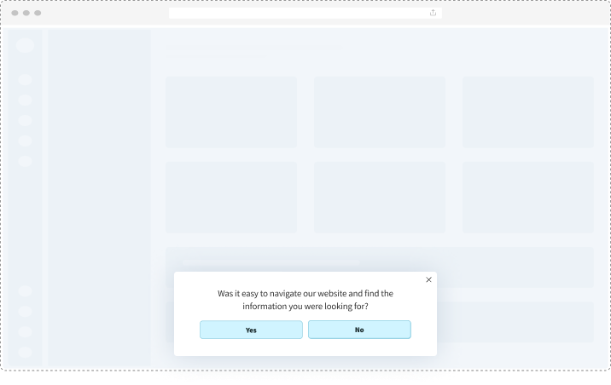Select the third icon in the upper sidebar group
The height and width of the screenshot is (385, 611).
pyautogui.click(x=25, y=120)
